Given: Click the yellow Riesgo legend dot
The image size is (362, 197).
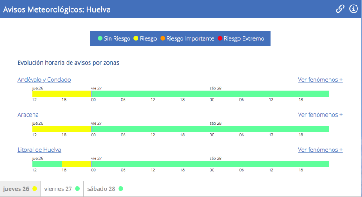Looking at the screenshot, I should pyautogui.click(x=136, y=38).
